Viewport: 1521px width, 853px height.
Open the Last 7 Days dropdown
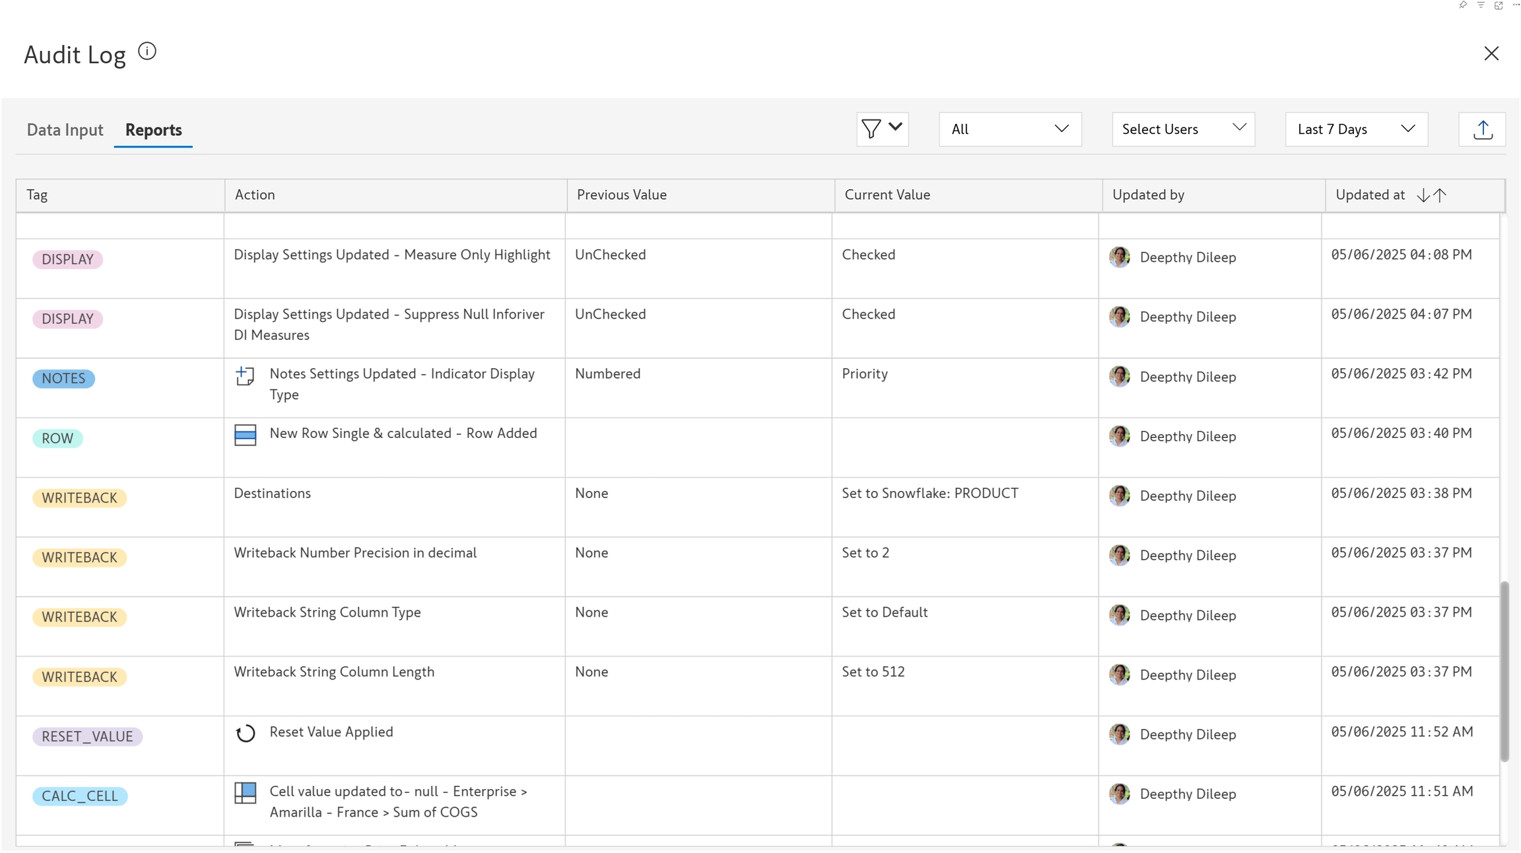(1356, 129)
